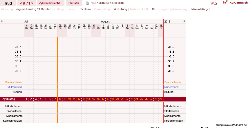Click date header 31. So
This screenshot has height=128, width=248.
pos(99,27)
